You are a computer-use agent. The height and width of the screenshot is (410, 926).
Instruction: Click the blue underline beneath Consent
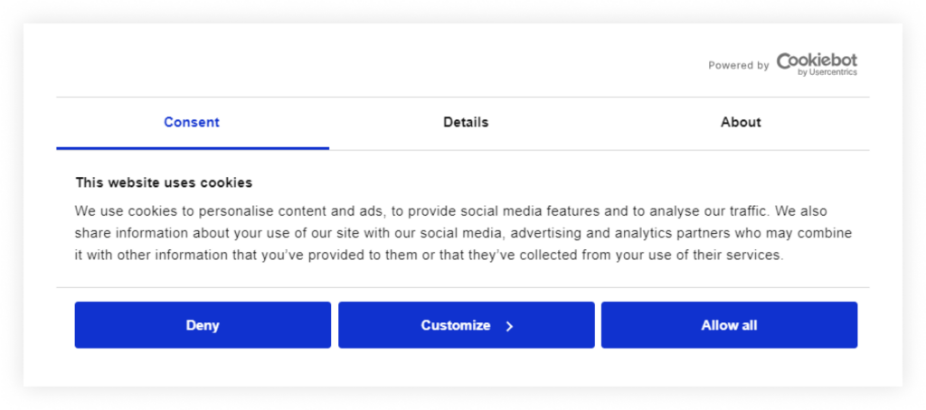(193, 148)
